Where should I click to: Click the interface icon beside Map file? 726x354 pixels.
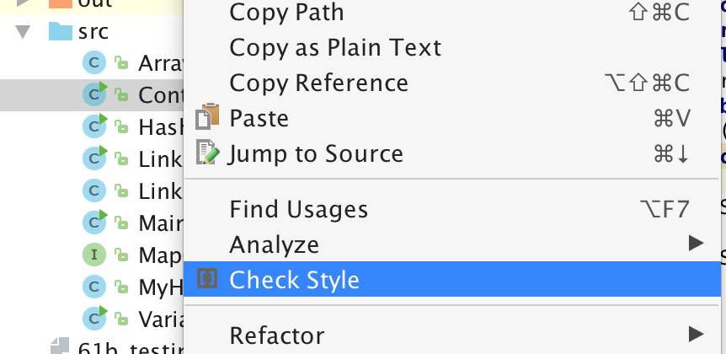point(93,254)
